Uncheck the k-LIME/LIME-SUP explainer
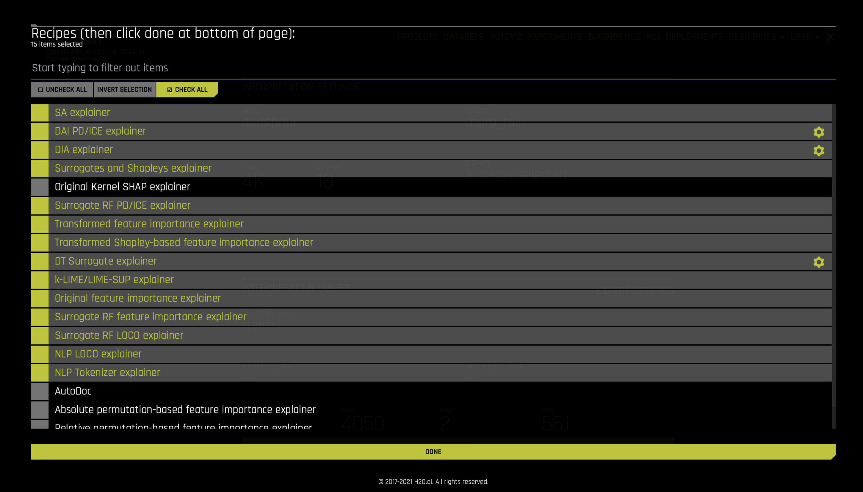Viewport: 863px width, 492px height. pos(40,279)
